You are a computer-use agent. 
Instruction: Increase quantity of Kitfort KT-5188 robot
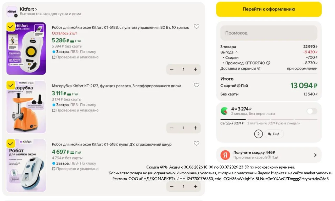(x=196, y=69)
